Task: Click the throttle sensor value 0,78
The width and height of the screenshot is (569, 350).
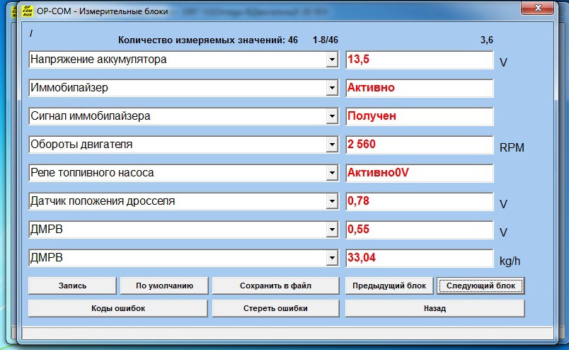Action: 420,201
